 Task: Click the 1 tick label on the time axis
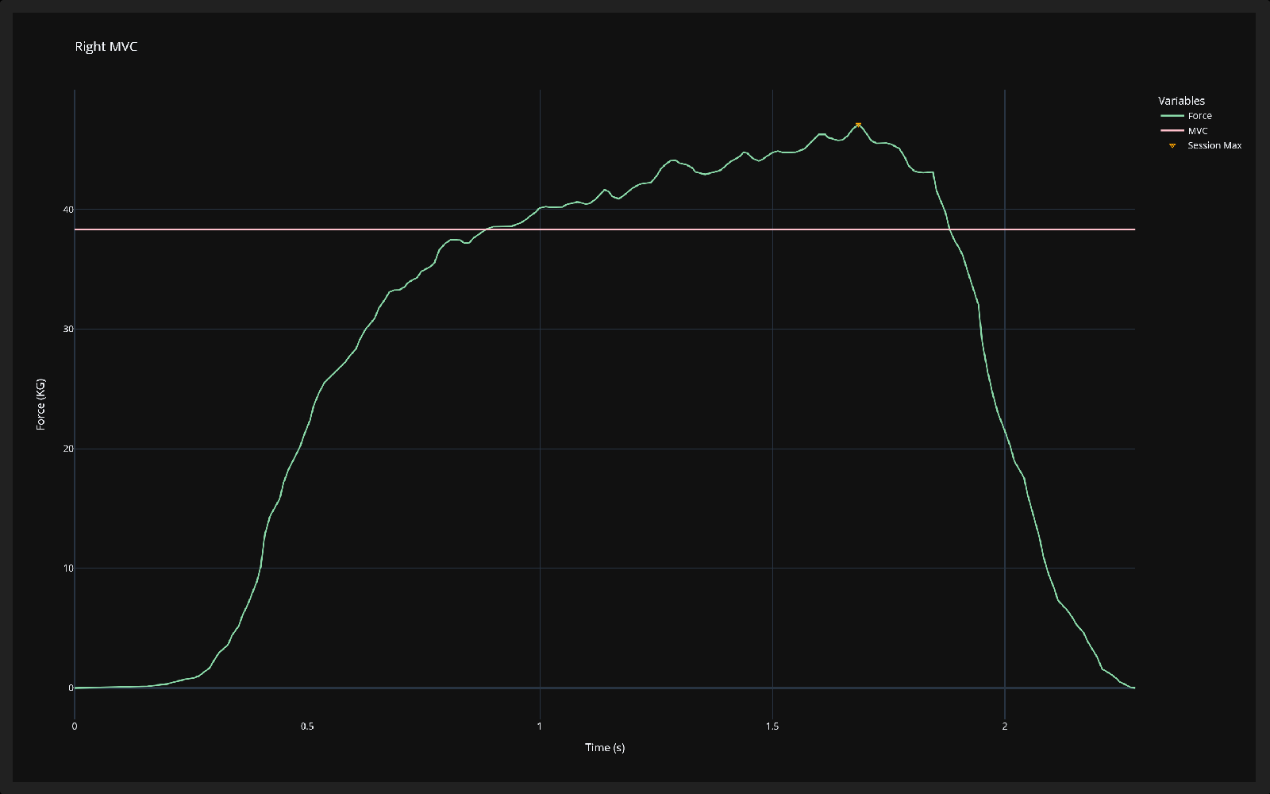click(x=540, y=727)
